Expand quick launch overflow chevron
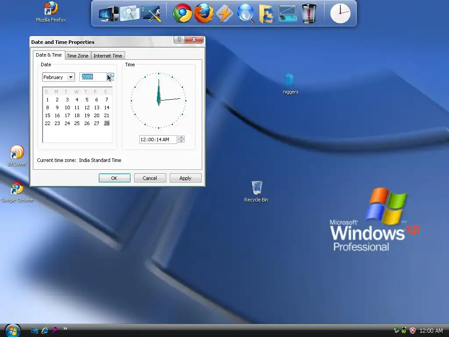The image size is (449, 337). point(65,328)
